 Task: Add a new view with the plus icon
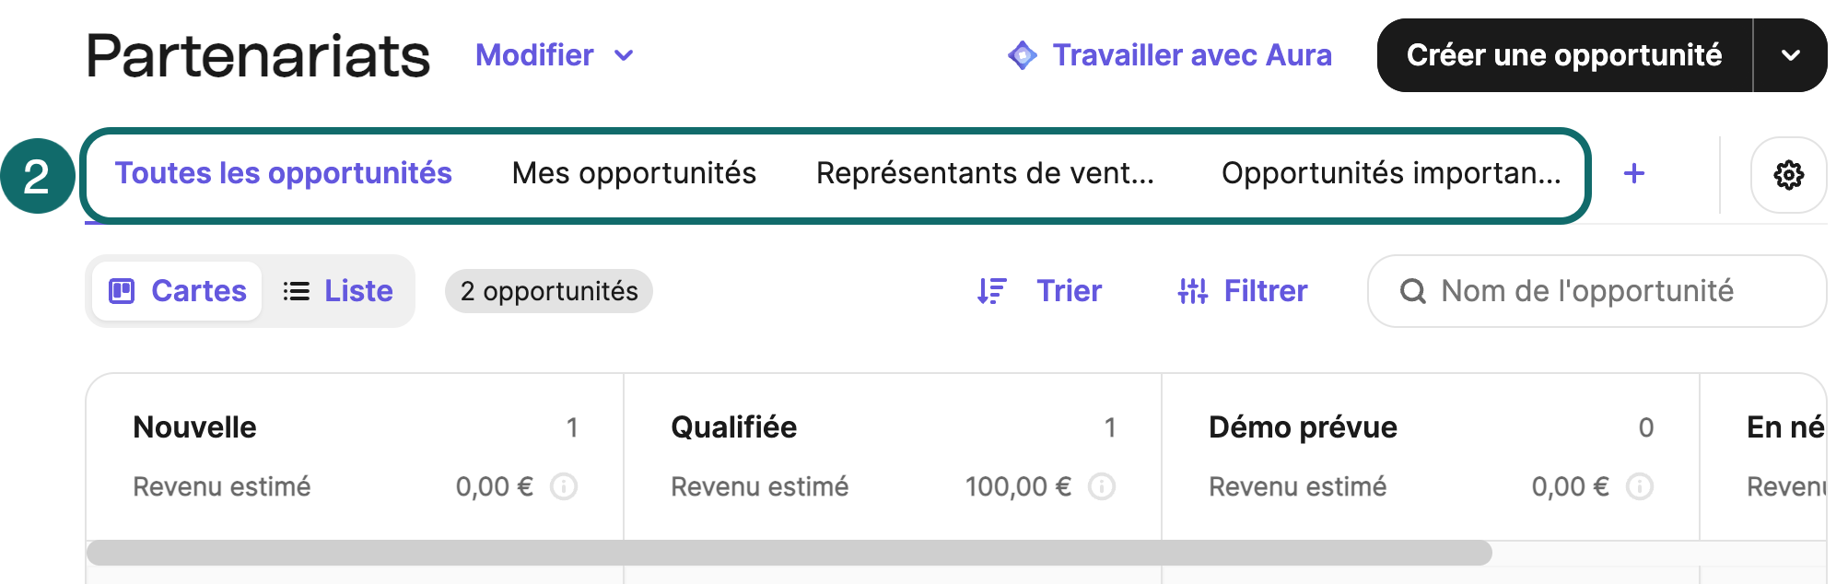pos(1633,173)
